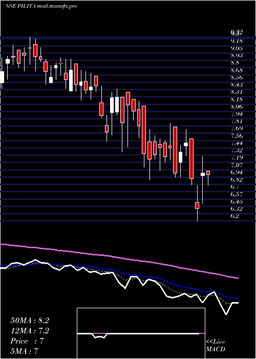Click the 6.45 price axis label

pos(237,202)
